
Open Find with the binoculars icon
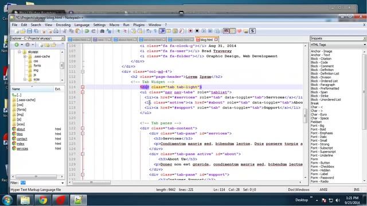[x=102, y=31]
